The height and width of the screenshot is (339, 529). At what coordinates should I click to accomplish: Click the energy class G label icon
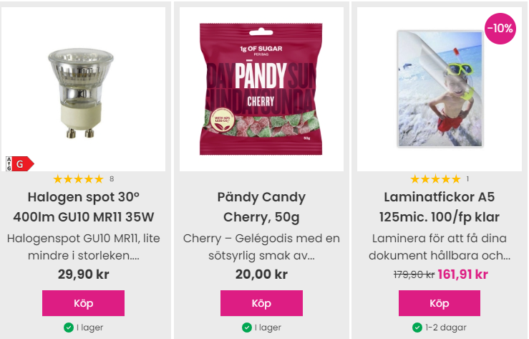coord(19,163)
